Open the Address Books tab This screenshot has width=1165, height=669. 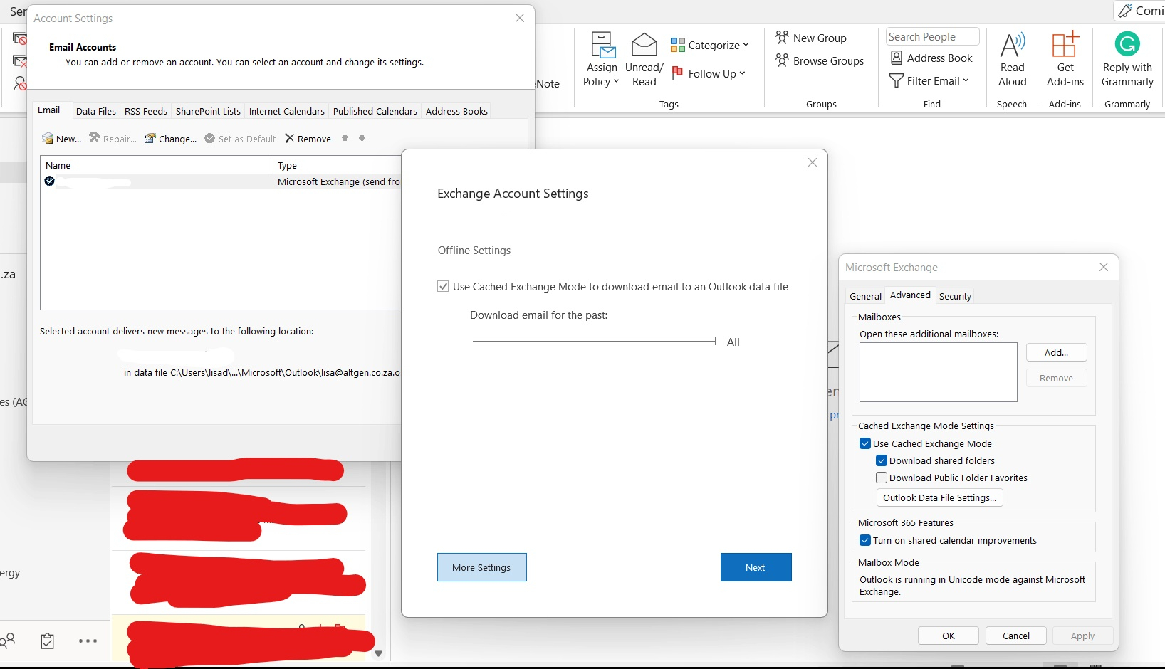tap(456, 111)
